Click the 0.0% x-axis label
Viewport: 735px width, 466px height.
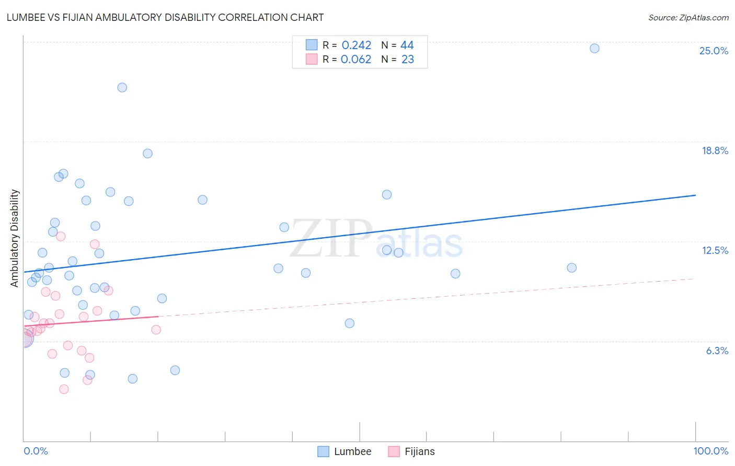[36, 451]
